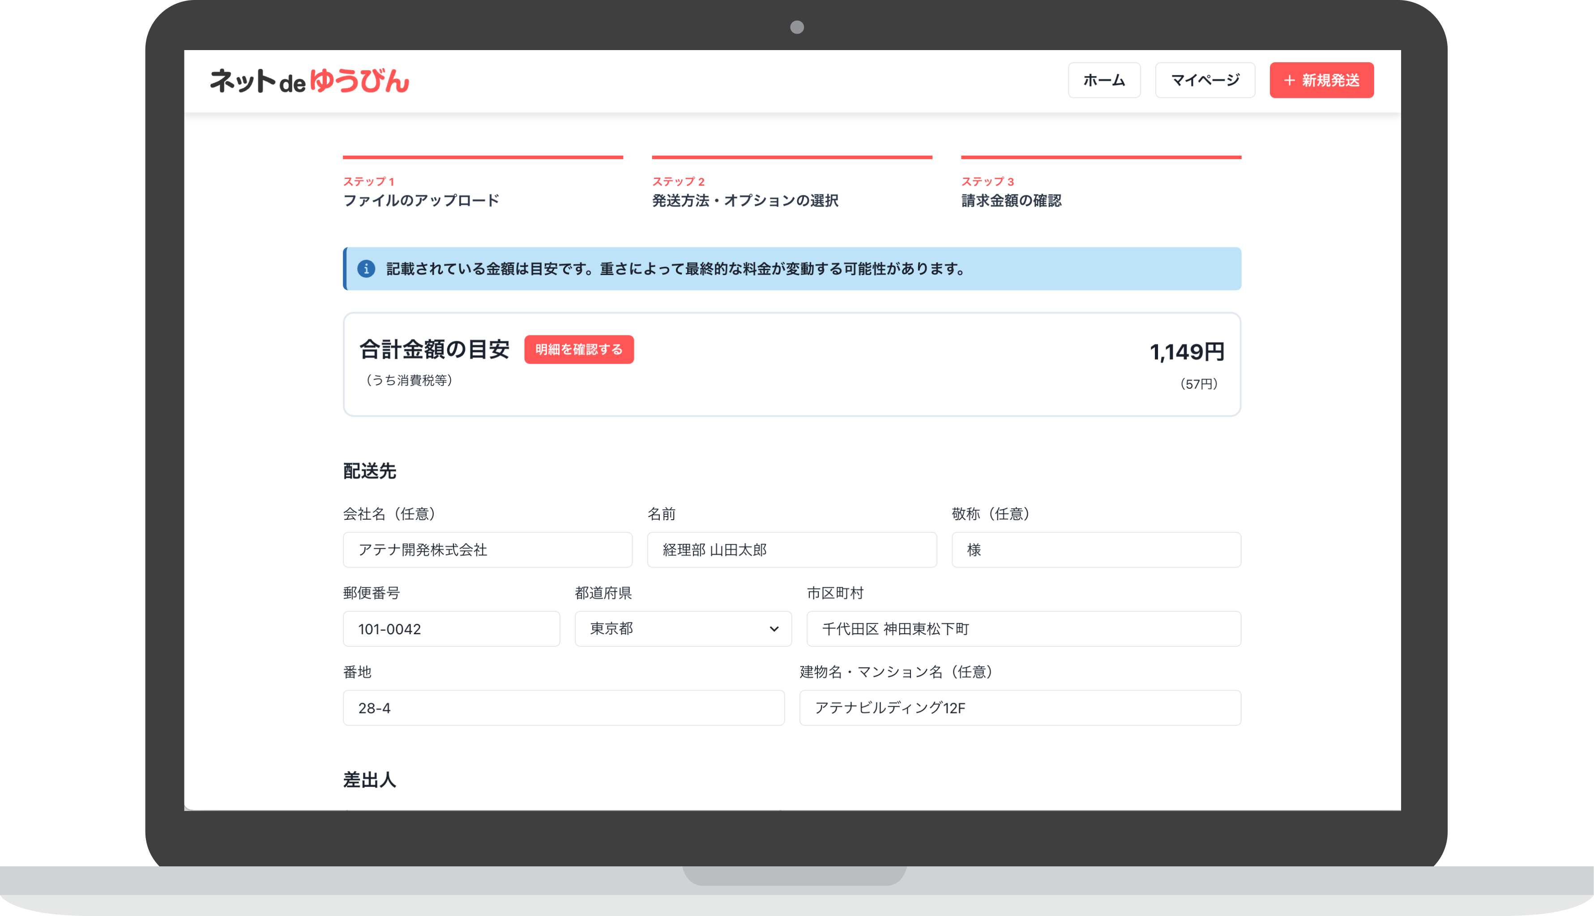
Task: Click the 明細を確認する button
Action: [578, 349]
